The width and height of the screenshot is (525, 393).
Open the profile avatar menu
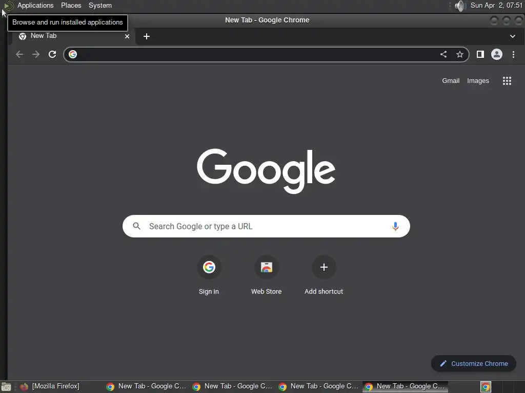[496, 54]
